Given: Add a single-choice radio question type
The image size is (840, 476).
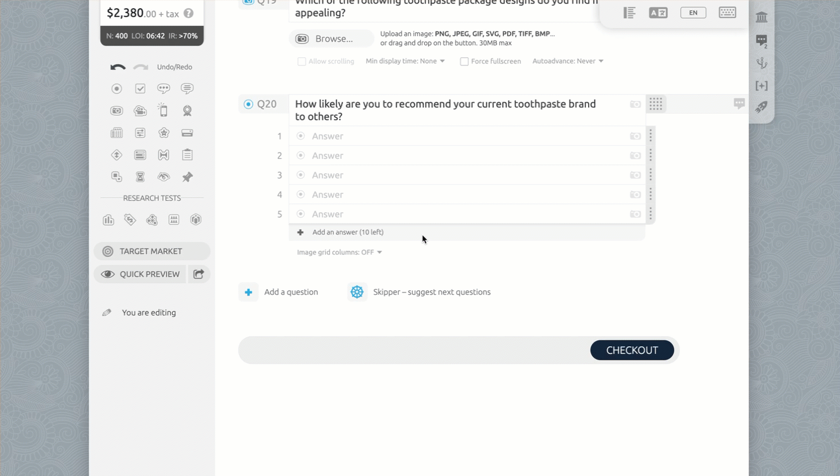Looking at the screenshot, I should tap(116, 89).
